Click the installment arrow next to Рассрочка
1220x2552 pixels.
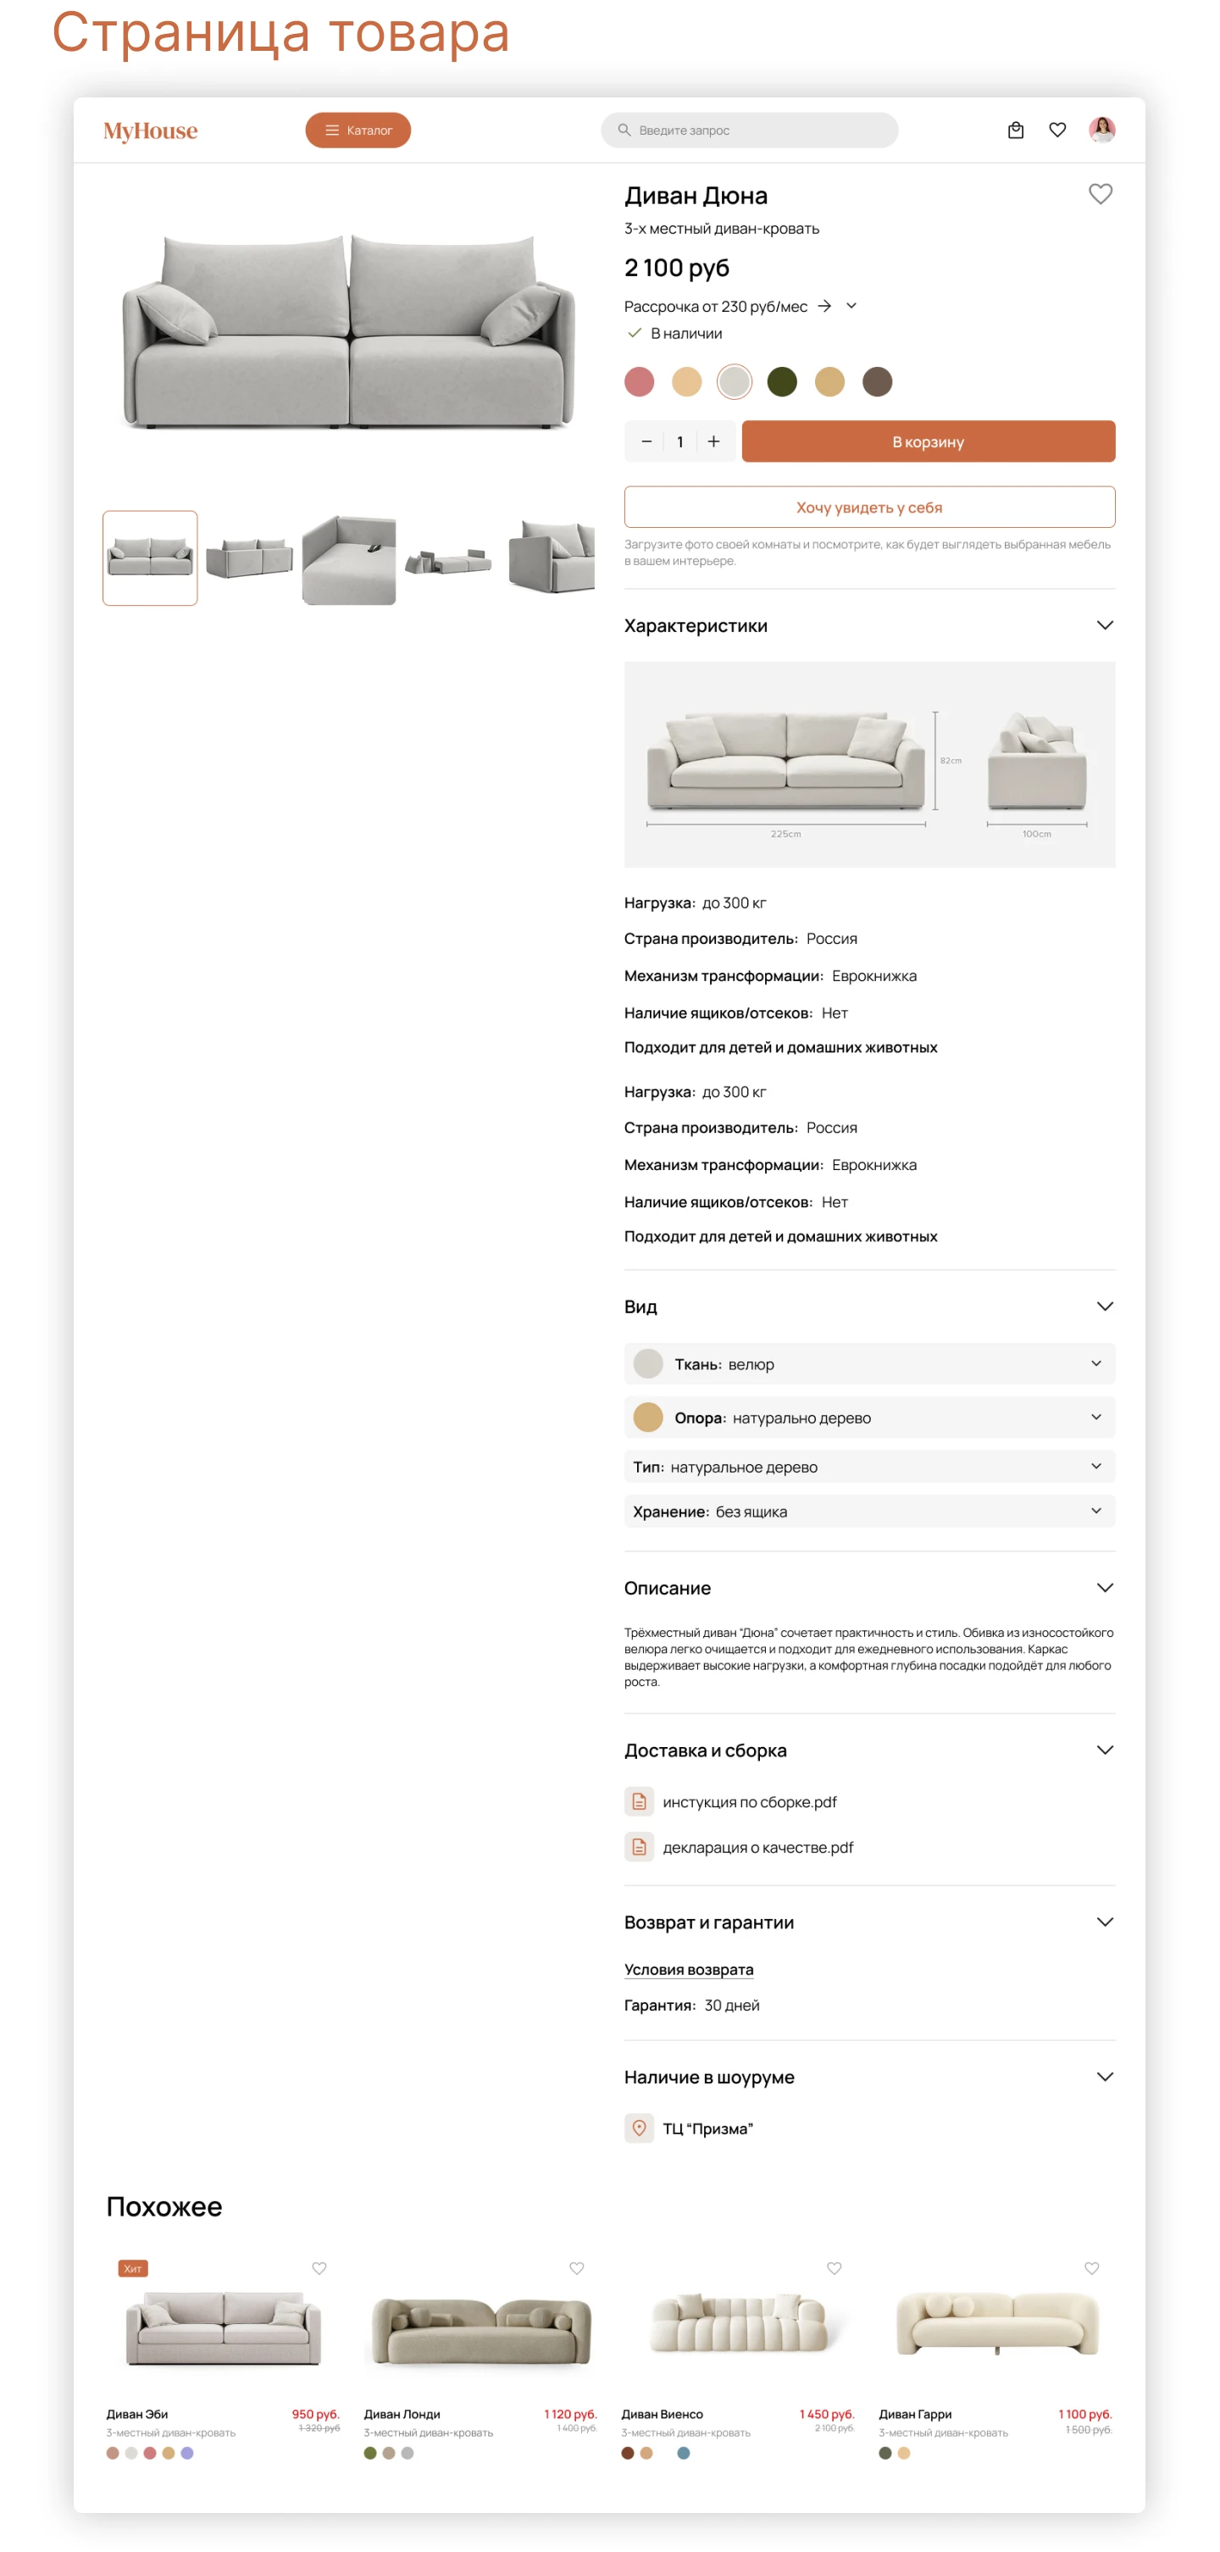[x=823, y=306]
